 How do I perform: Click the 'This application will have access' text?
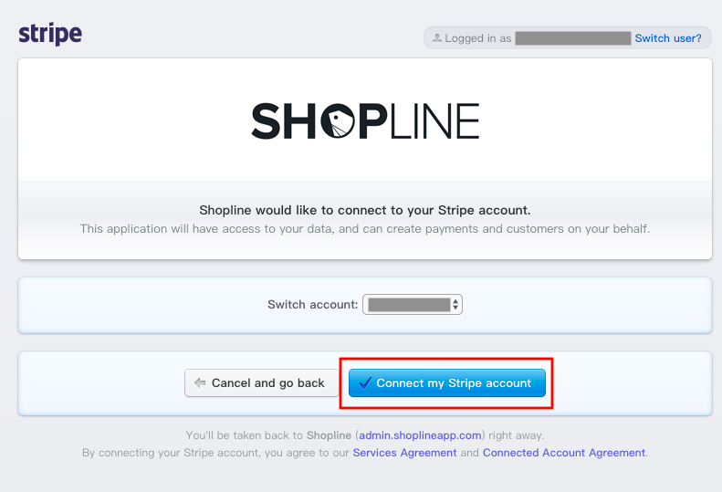click(365, 229)
